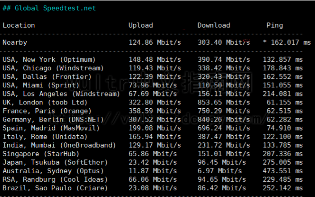Select 'USA, New York (Optimum)' location
315x197 pixels.
click(x=49, y=60)
